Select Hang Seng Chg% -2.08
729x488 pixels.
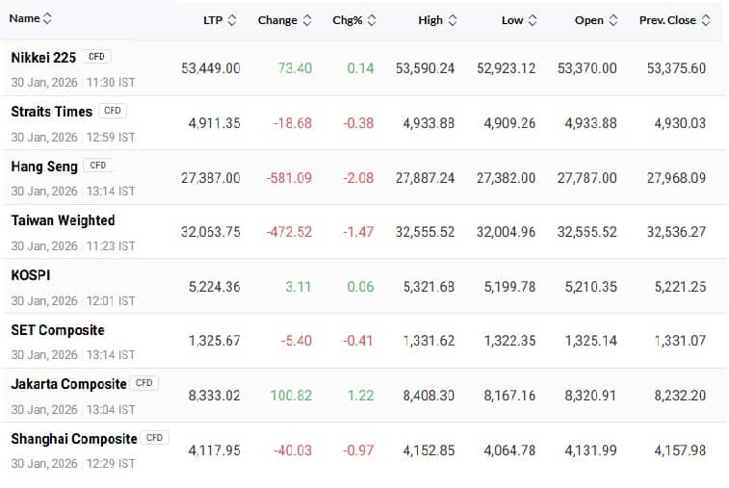click(x=358, y=178)
